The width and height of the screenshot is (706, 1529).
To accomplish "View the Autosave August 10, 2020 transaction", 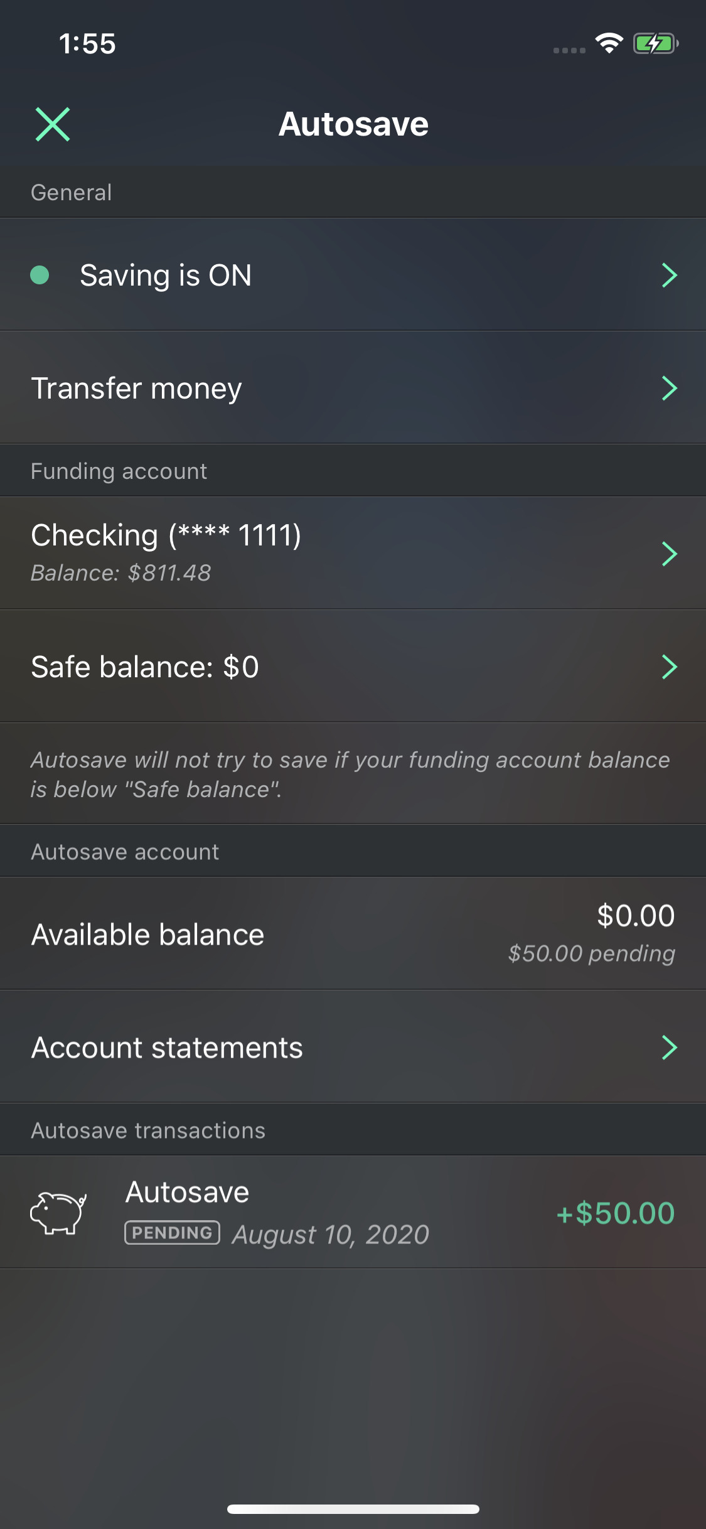I will click(x=276, y=1211).
